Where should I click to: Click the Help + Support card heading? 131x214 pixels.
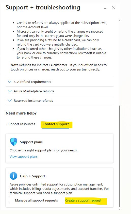pyautogui.click(x=32, y=176)
